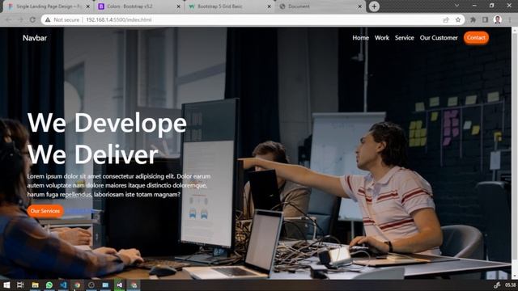Viewport: 518px width, 291px height.
Task: Open the Work nav link
Action: [x=382, y=38]
